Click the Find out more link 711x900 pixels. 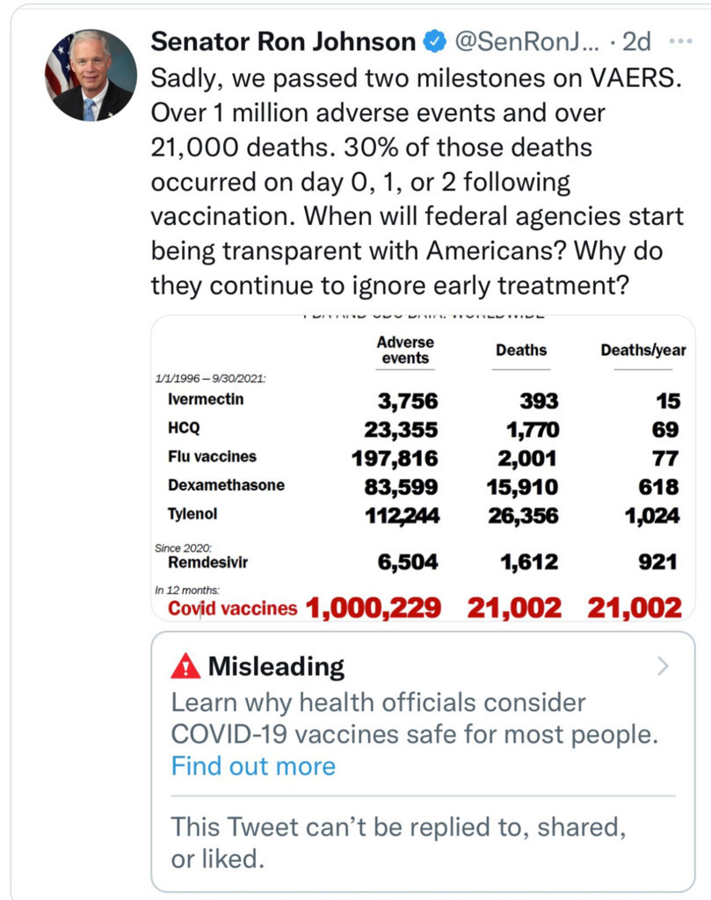253,766
